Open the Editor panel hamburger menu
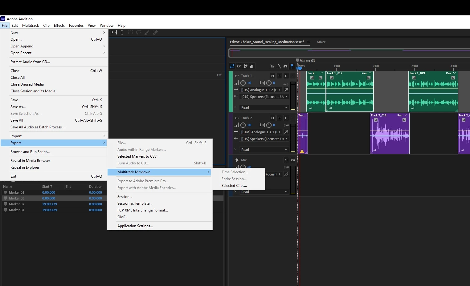 [x=308, y=42]
